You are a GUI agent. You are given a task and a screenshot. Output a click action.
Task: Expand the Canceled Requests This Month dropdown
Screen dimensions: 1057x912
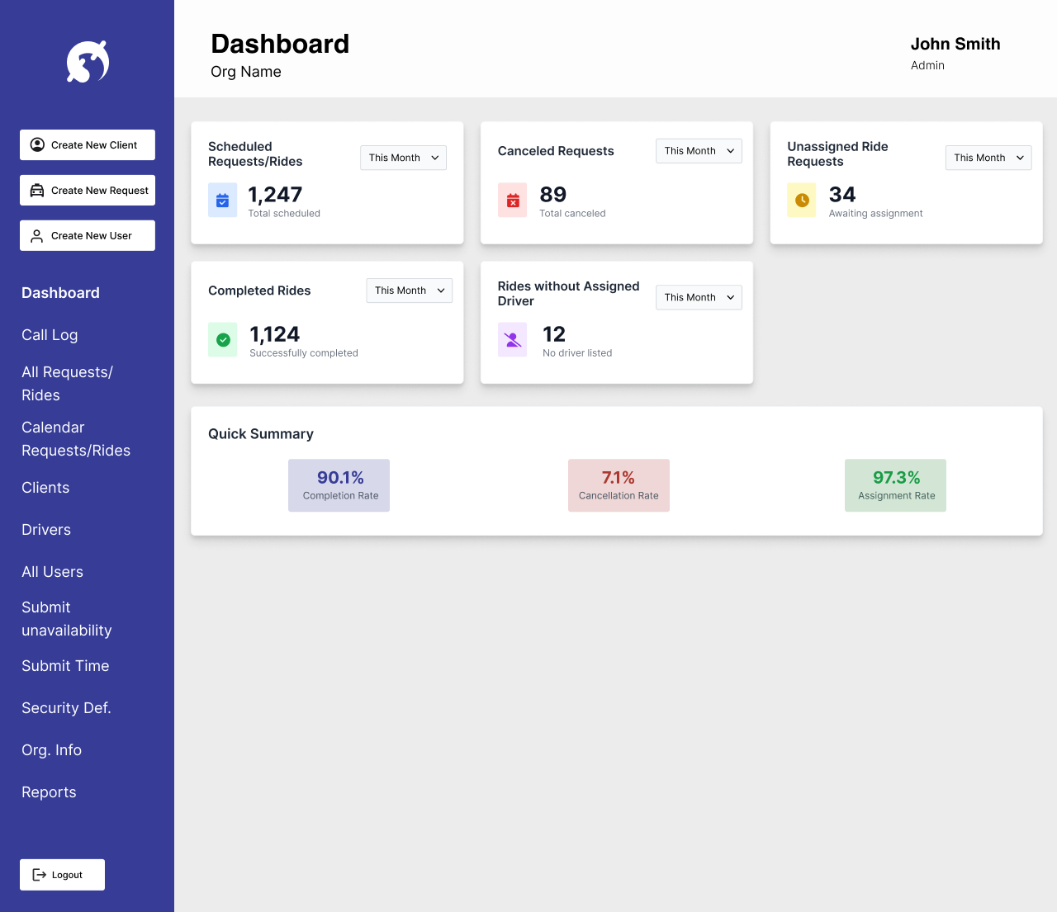[x=699, y=151]
